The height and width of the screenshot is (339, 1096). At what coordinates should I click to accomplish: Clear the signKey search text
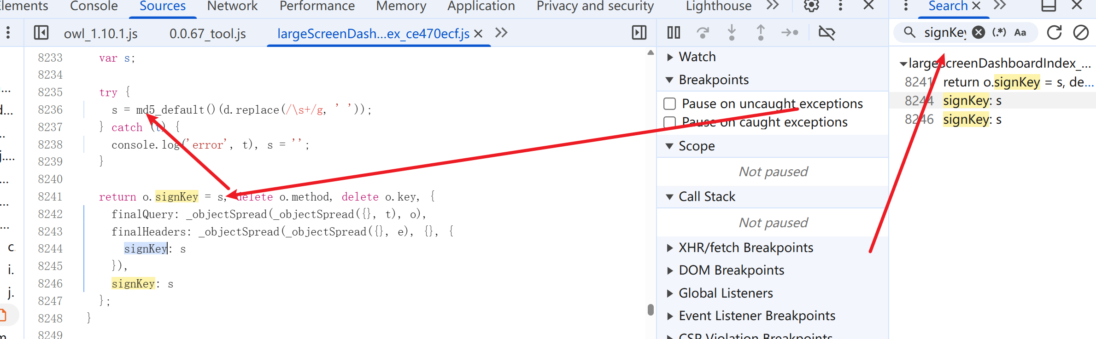click(x=979, y=33)
